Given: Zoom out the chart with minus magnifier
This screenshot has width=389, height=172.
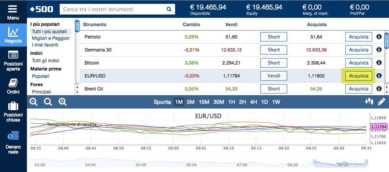Looking at the screenshot, I should pos(33,102).
